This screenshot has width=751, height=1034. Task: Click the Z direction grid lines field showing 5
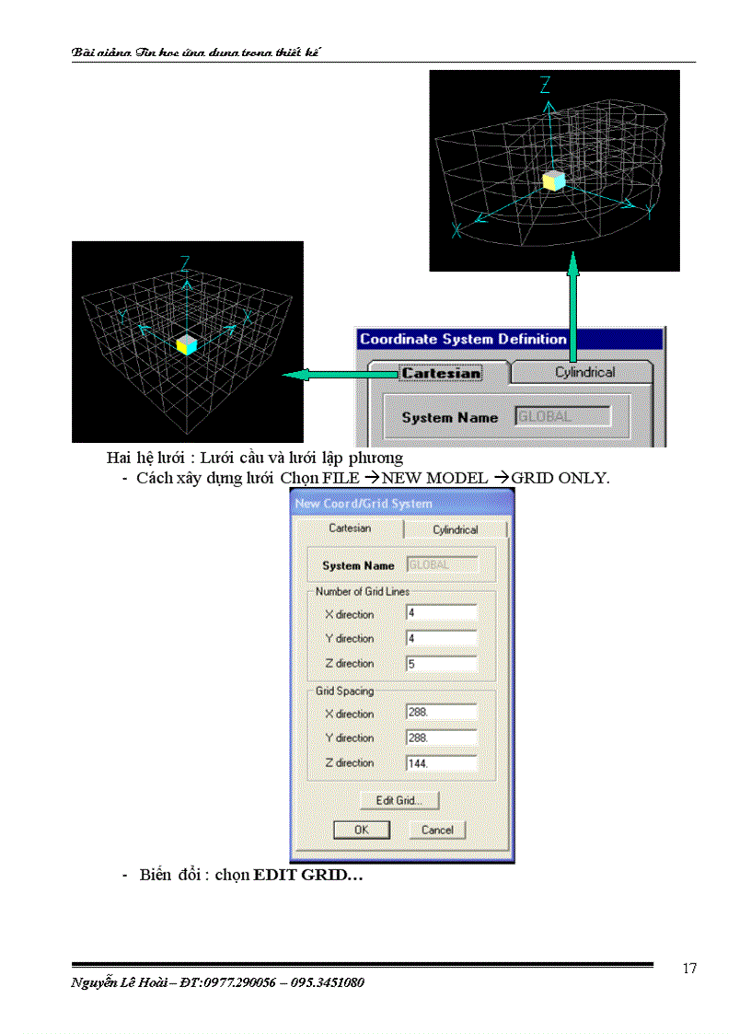coord(442,664)
